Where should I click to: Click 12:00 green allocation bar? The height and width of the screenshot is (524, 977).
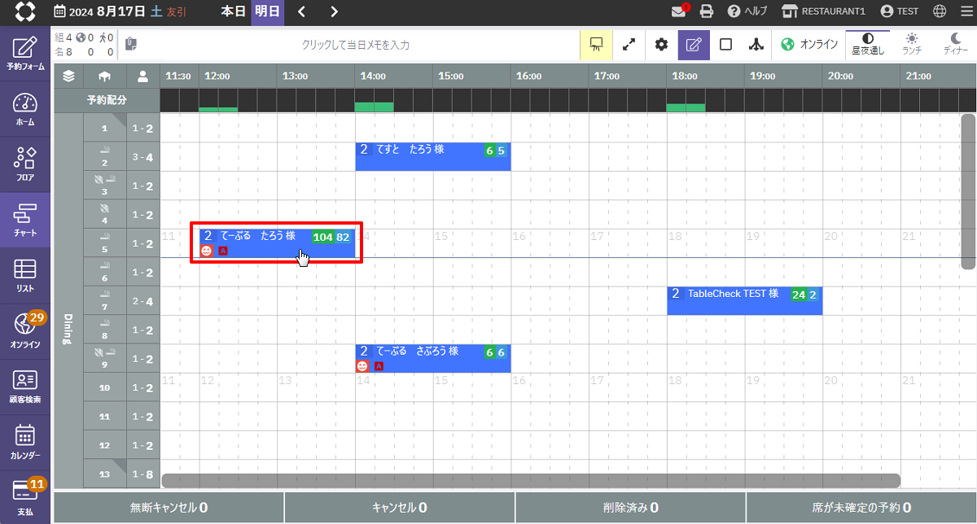point(218,109)
